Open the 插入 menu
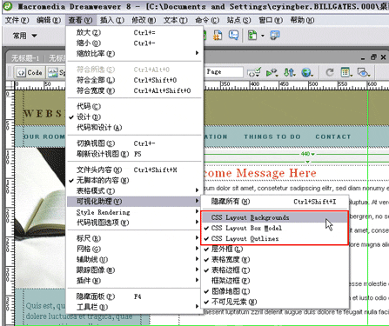 click(x=112, y=20)
